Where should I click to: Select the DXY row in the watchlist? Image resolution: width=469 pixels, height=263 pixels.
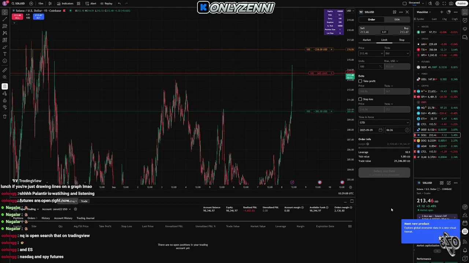coord(437,32)
